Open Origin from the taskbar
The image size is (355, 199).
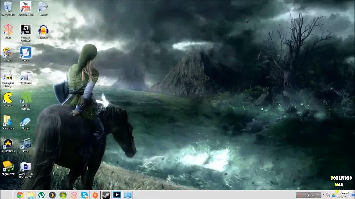(95, 195)
